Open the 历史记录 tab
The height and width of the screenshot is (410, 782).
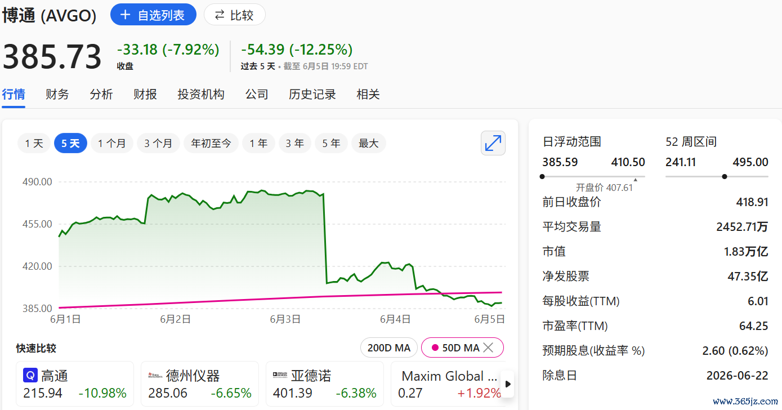[312, 94]
